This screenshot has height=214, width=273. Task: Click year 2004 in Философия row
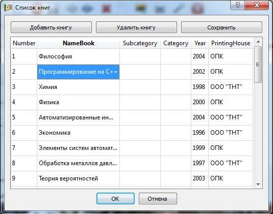[200, 56]
